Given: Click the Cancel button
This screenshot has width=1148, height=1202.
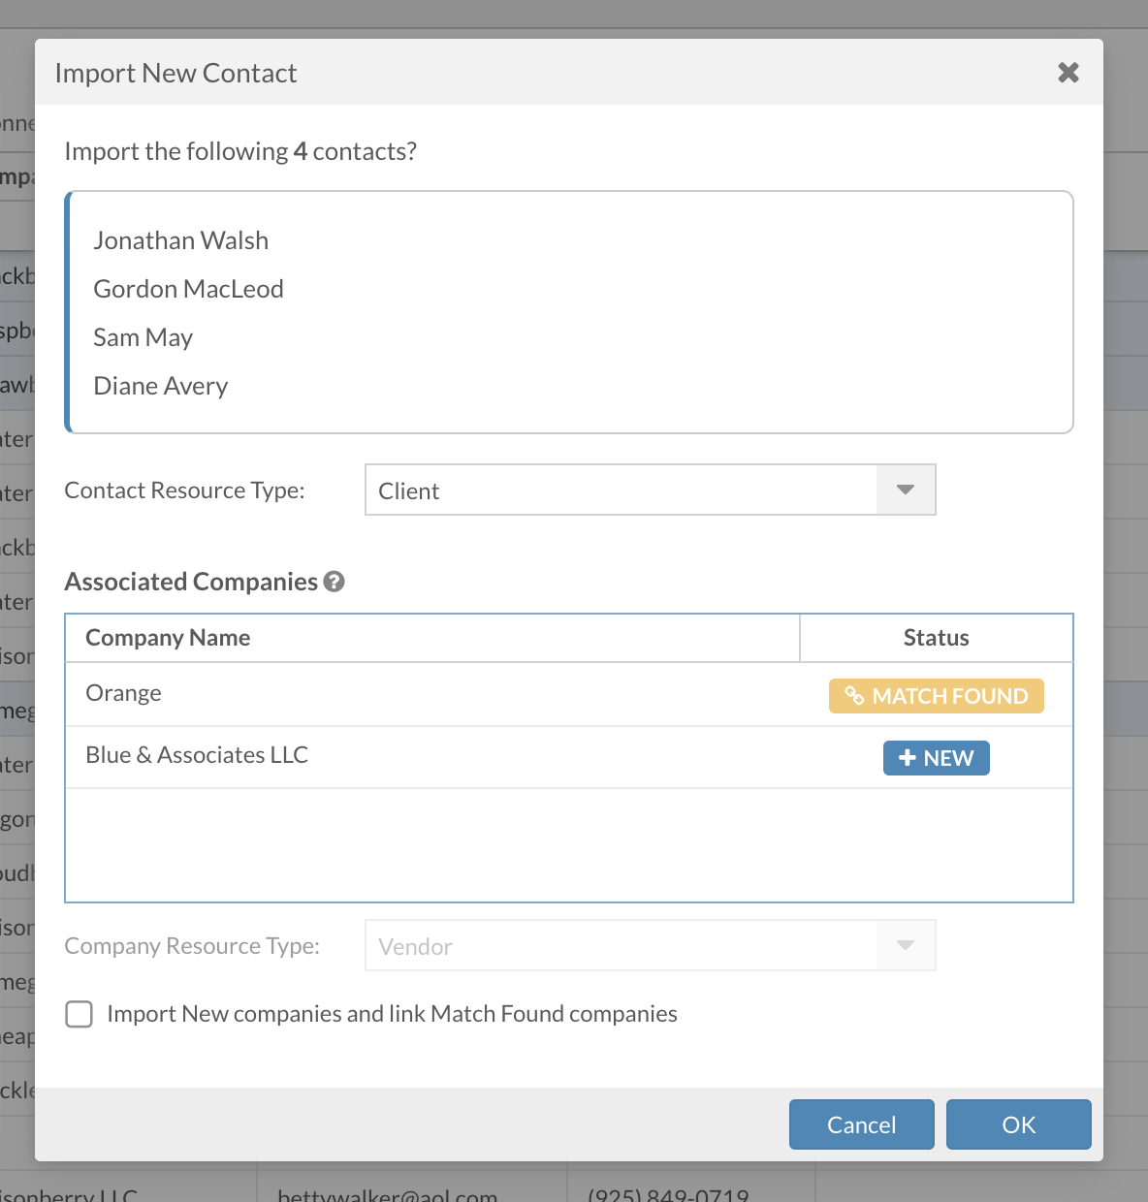Looking at the screenshot, I should [861, 1124].
